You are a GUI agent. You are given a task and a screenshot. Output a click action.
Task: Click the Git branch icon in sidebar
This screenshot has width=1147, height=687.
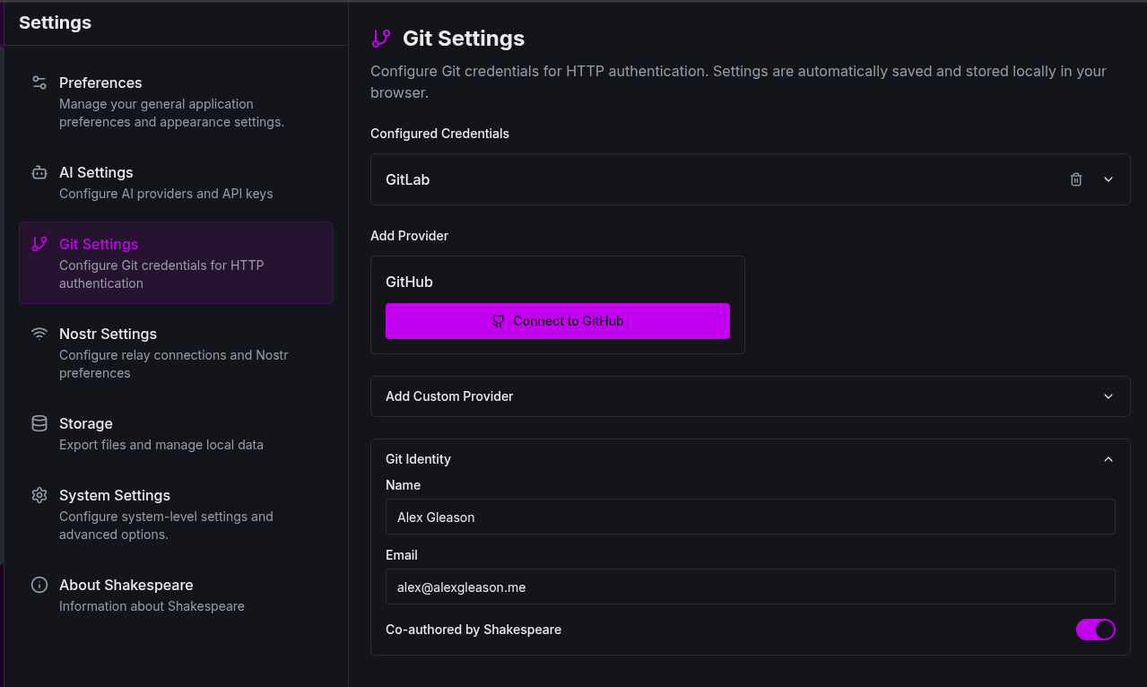tap(39, 244)
